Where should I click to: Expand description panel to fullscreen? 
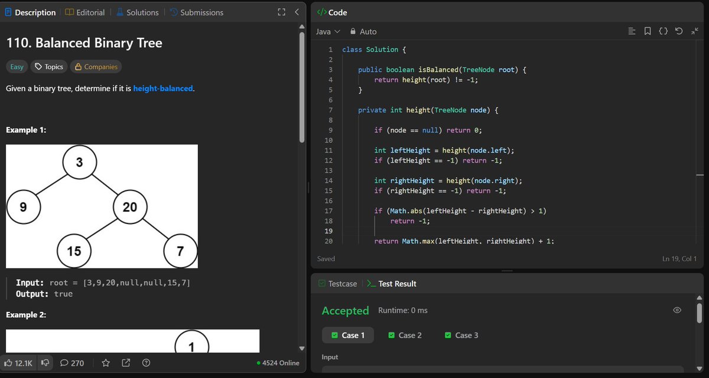(281, 12)
